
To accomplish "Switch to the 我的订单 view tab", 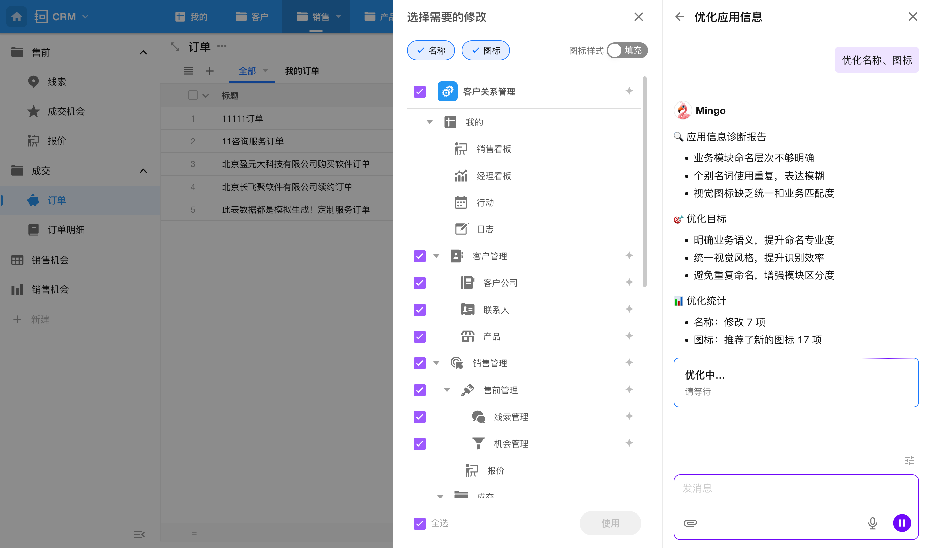I will (x=302, y=71).
